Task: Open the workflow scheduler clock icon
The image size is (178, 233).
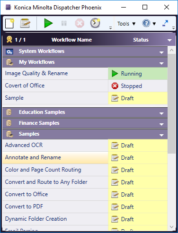Action: [95, 23]
